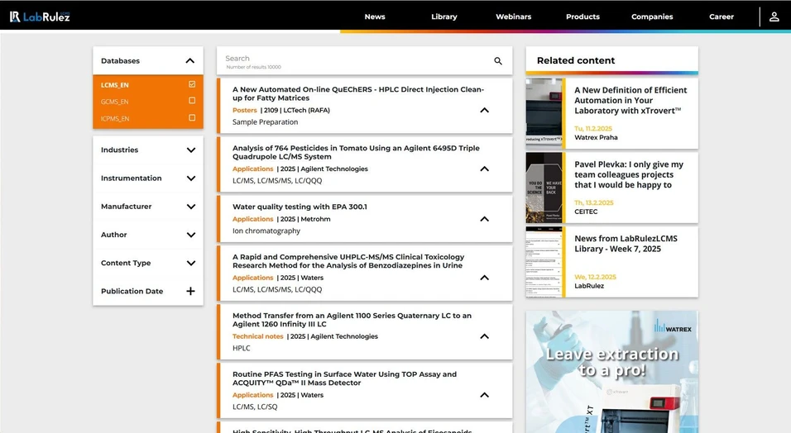Collapse the 764 Pesticides result chevron
The height and width of the screenshot is (433, 791).
coord(484,169)
